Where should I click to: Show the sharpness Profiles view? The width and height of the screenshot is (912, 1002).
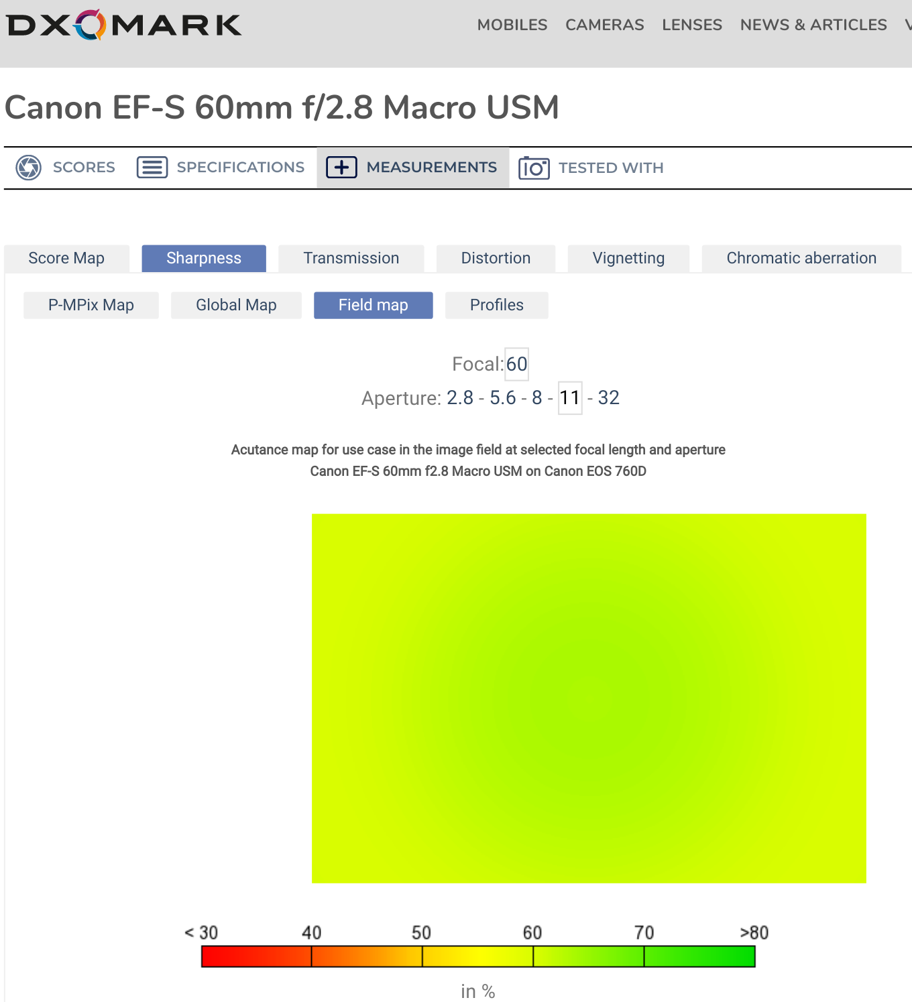pos(496,305)
